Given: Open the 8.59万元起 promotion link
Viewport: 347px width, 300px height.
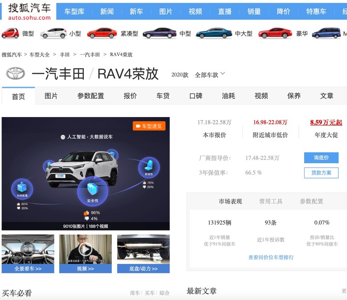Looking at the screenshot, I should [326, 122].
